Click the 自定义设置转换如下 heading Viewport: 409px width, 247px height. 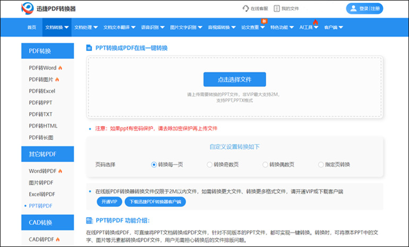[x=234, y=147]
